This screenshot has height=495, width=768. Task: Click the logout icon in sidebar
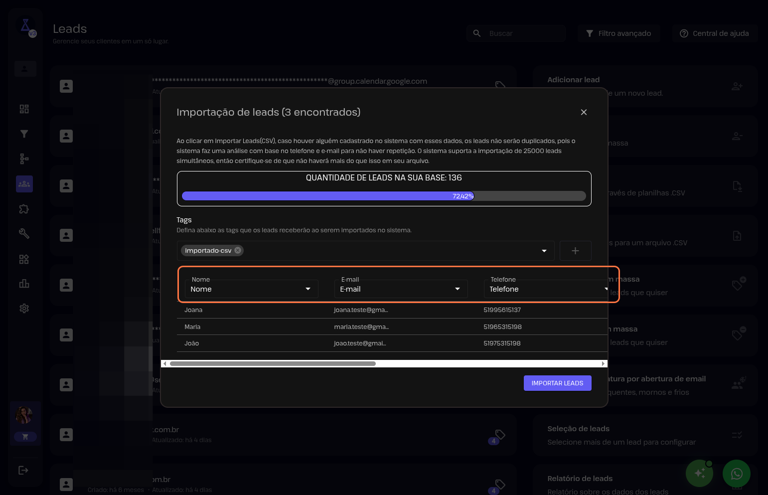[23, 470]
